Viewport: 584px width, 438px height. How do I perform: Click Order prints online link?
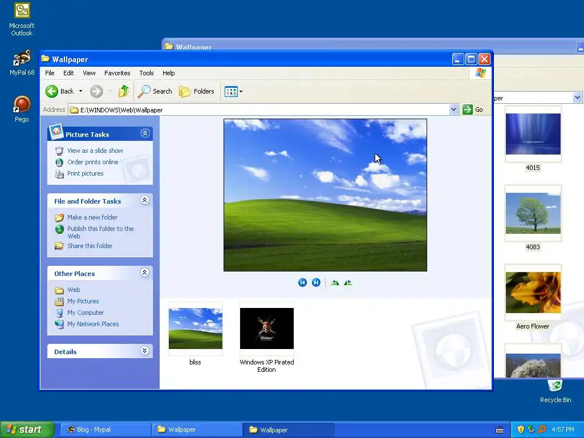(93, 162)
